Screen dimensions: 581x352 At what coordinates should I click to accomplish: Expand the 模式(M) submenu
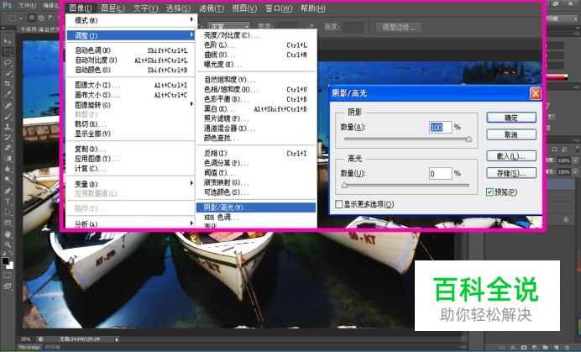point(131,20)
